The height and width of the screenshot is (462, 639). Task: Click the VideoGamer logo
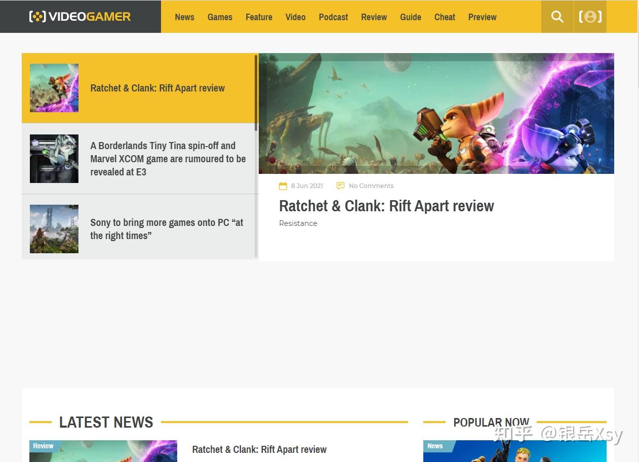80,17
